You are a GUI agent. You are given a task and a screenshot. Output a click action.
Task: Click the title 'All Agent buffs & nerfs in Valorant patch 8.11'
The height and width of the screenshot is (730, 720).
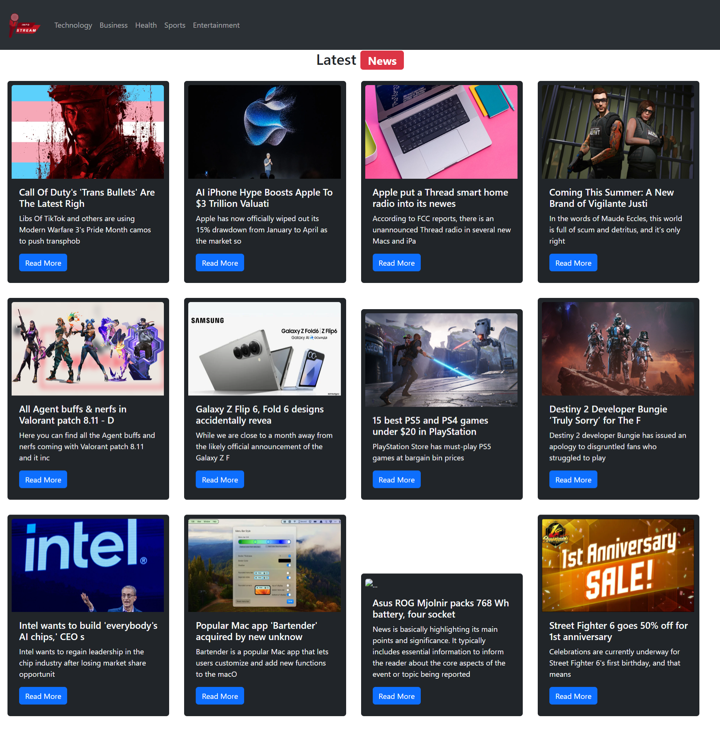coord(73,415)
